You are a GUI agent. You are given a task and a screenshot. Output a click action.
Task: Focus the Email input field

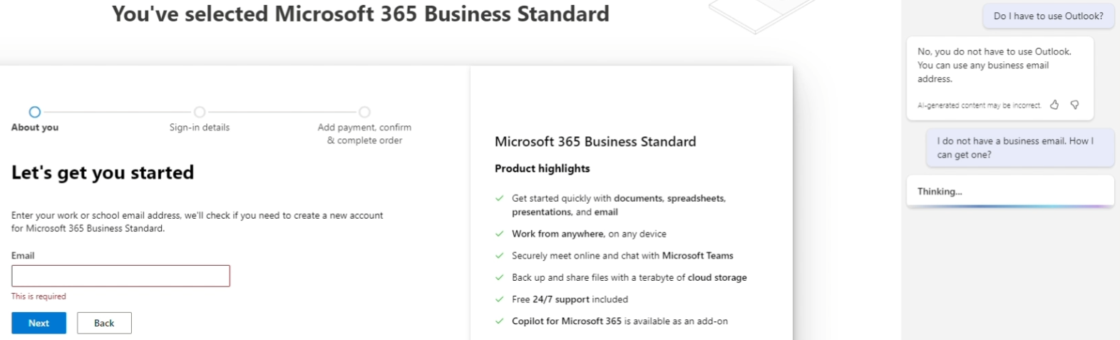point(120,276)
